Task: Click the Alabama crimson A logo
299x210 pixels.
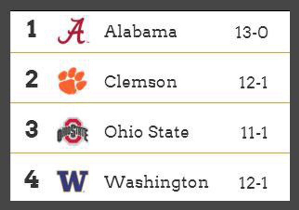Action: click(x=73, y=31)
